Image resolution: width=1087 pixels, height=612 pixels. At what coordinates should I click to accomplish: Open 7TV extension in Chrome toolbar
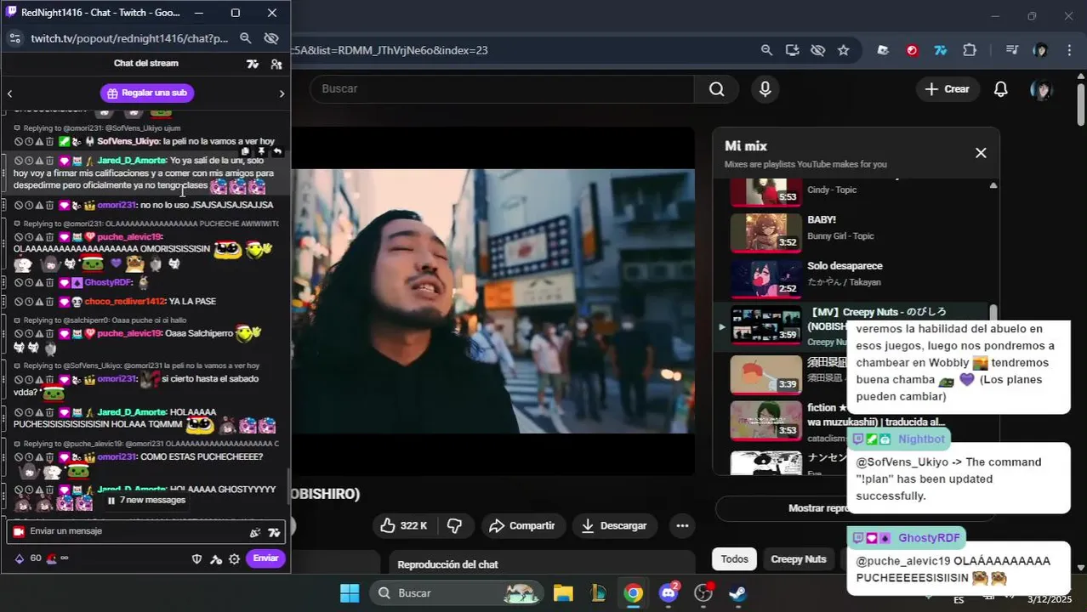pyautogui.click(x=940, y=50)
